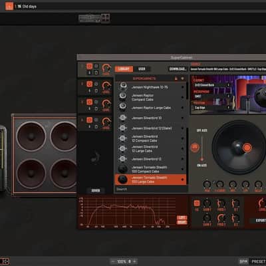The height and width of the screenshot is (266, 266).
Task: Open the Microphone dropdown showing SM57
Action: [212, 96]
